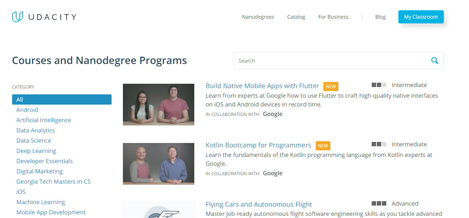The image size is (469, 218).
Task: Open the Blog link
Action: (380, 17)
